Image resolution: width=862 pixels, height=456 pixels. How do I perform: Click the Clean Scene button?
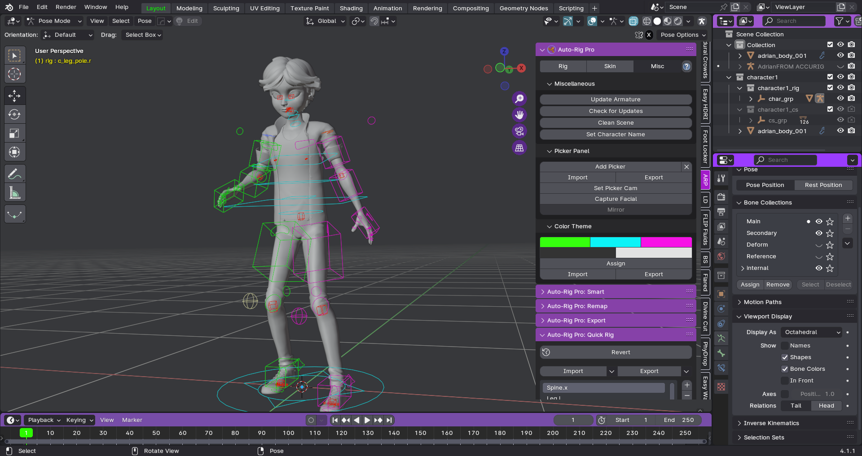point(616,123)
